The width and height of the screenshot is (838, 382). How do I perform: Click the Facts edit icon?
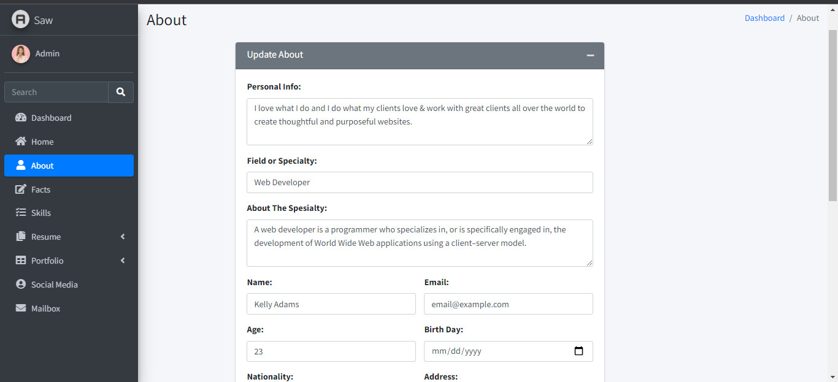21,189
